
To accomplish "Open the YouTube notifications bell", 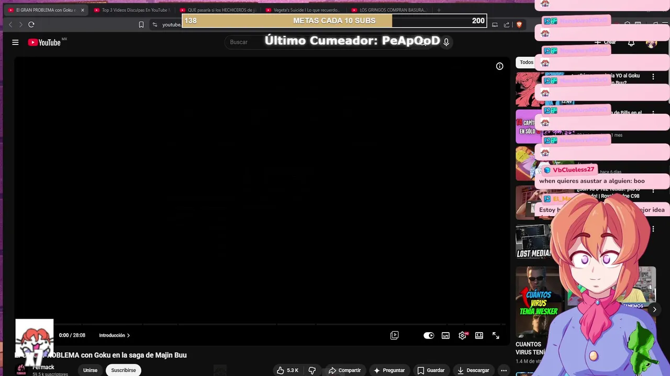I will click(631, 42).
